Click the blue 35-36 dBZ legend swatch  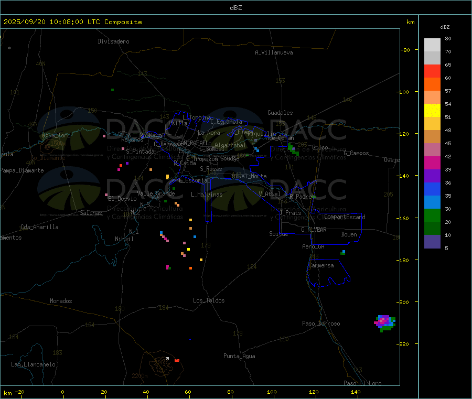pos(432,189)
